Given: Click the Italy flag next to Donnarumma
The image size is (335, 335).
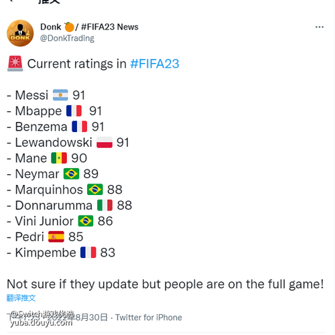Looking at the screenshot, I should [105, 205].
